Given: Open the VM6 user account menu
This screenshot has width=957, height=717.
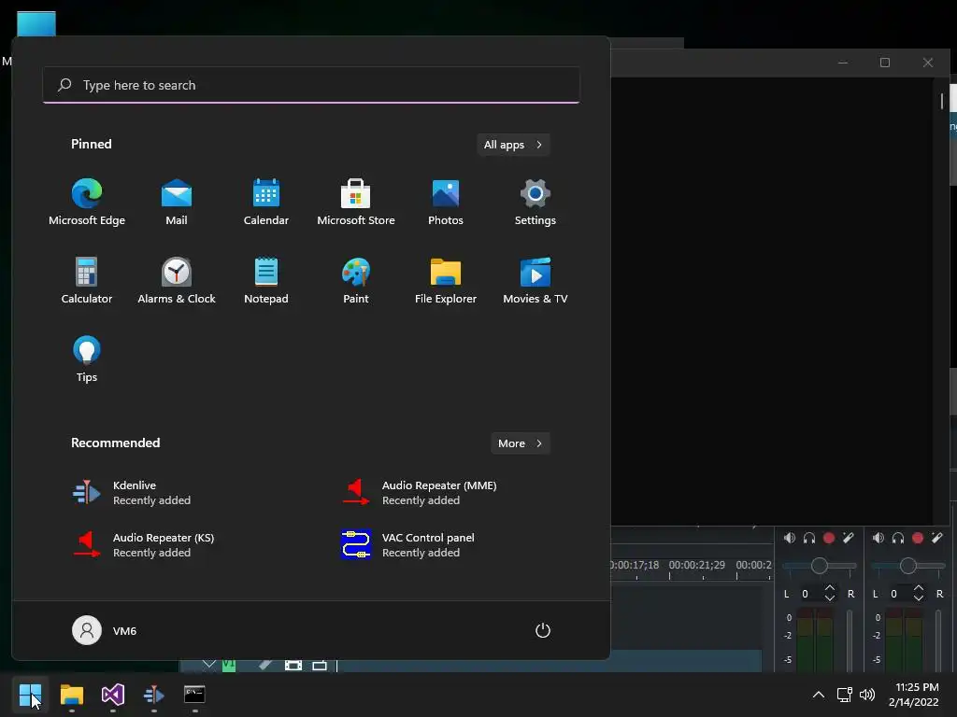Looking at the screenshot, I should pyautogui.click(x=105, y=630).
